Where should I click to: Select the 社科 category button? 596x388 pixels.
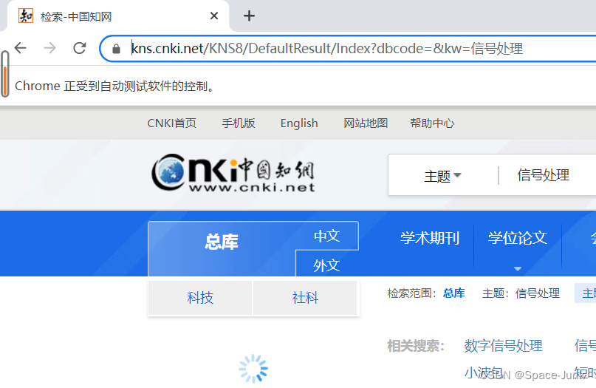(x=305, y=298)
